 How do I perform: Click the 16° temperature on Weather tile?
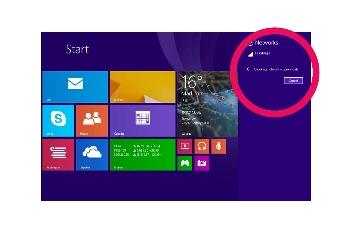[192, 82]
